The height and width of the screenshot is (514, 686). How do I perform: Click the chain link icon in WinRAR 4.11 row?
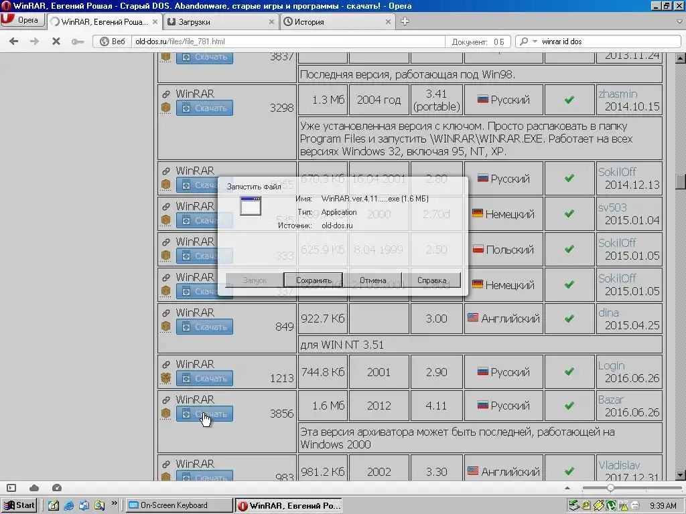[166, 400]
